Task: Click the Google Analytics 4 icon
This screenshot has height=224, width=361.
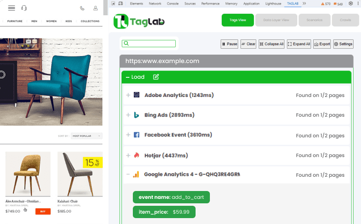Action: pyautogui.click(x=136, y=174)
